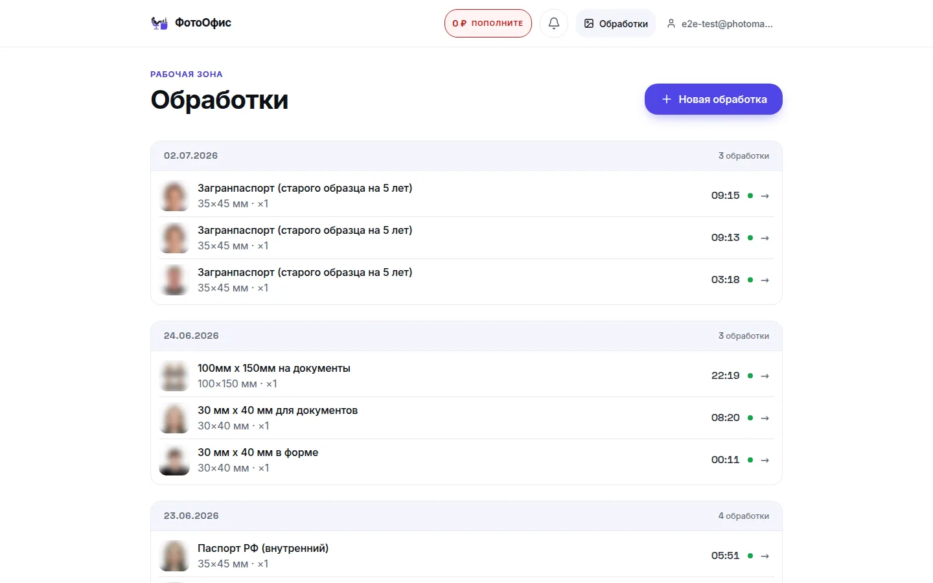Click the Рабочая зона heading label
Screen dimensions: 933x583
pos(187,74)
